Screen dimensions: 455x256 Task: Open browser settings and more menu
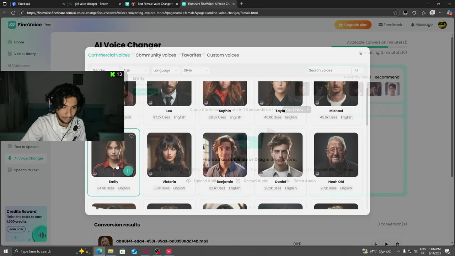441,13
